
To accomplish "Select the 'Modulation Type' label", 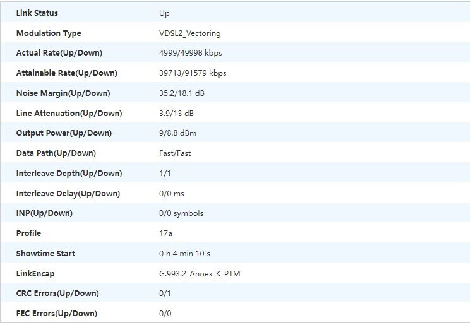I will coord(49,33).
